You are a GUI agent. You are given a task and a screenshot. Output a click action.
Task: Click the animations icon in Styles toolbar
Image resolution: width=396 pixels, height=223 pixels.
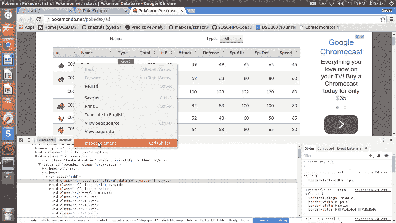pyautogui.click(x=386, y=156)
